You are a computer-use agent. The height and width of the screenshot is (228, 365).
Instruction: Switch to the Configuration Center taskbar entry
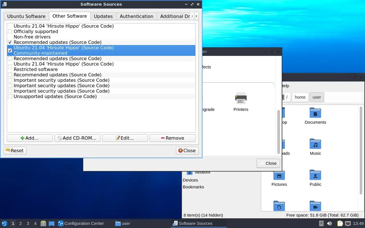(x=81, y=223)
